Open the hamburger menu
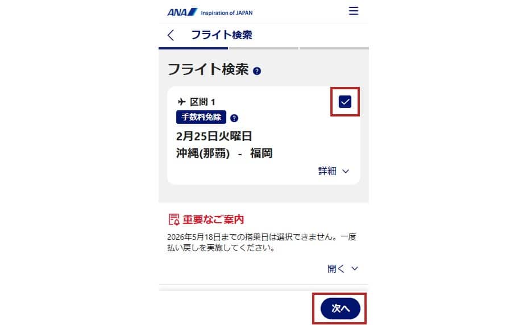Screen dimensions: 527x325 click(x=353, y=11)
